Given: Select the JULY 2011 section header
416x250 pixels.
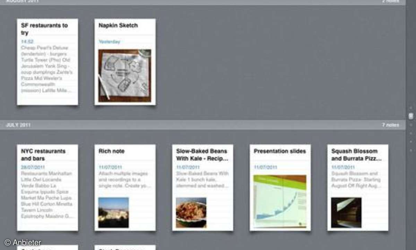Looking at the screenshot, I should pos(202,125).
